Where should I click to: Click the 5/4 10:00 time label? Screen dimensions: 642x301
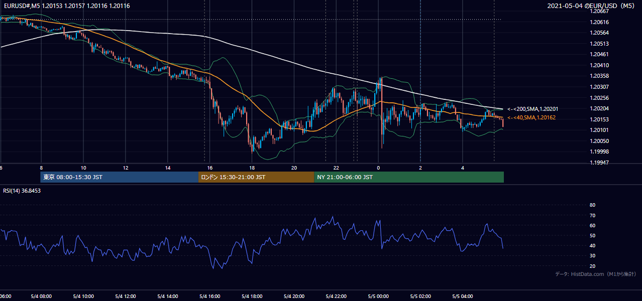point(83,296)
